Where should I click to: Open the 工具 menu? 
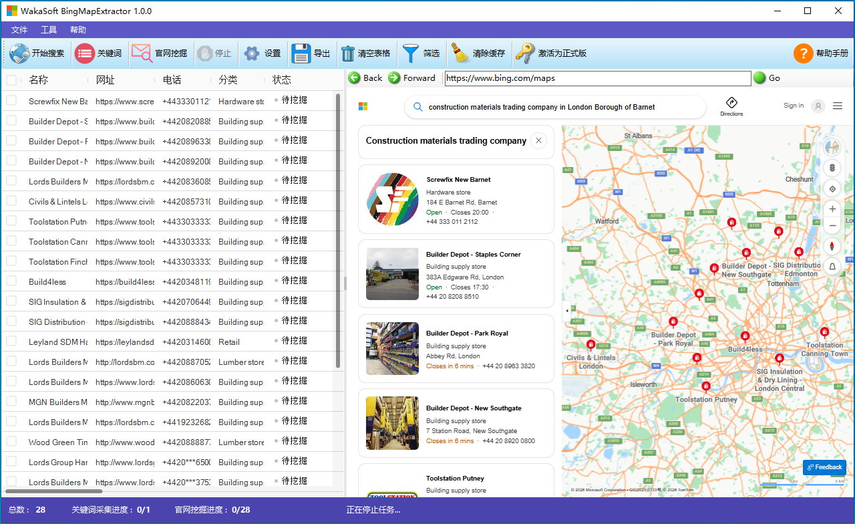point(49,30)
